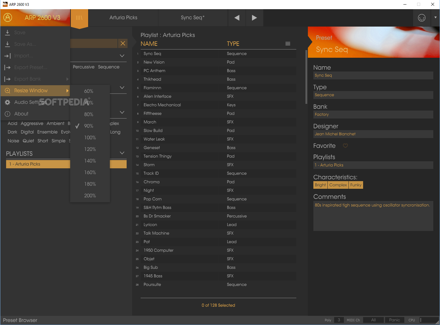Open the About entry
The height and width of the screenshot is (325, 440).
click(35, 114)
